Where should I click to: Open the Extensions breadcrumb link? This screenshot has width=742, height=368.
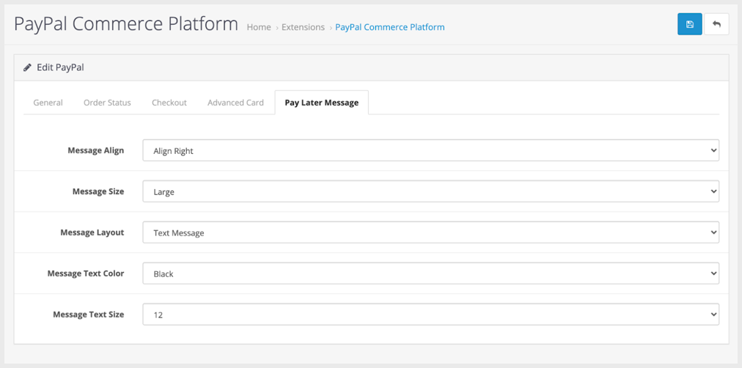(x=303, y=27)
